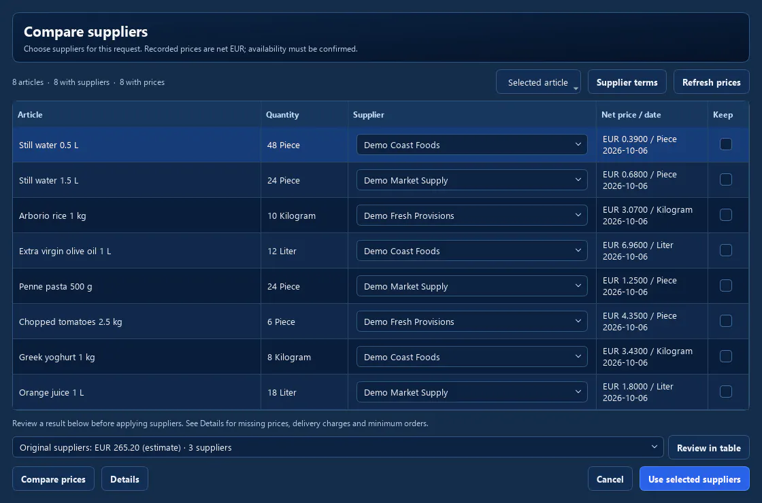Tick Keep checkbox for Still water 0.5 L
Image resolution: width=762 pixels, height=503 pixels.
tap(725, 144)
